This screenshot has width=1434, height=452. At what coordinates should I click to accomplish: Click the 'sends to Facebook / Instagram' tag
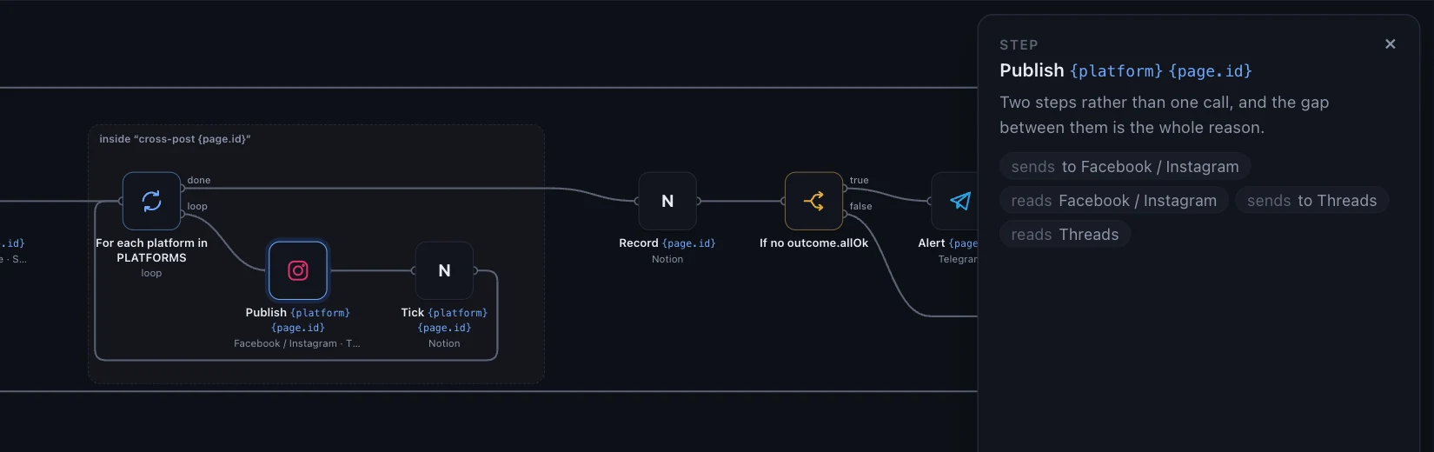[1125, 166]
